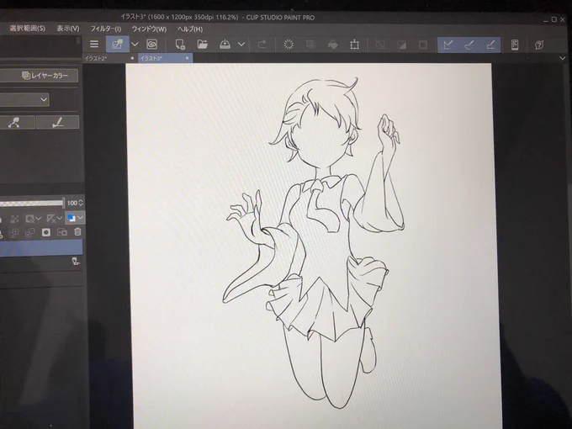Click on the drawing canvas character artwork
The height and width of the screenshot is (429, 572).
coord(314,241)
